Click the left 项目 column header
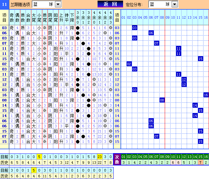 5,17
